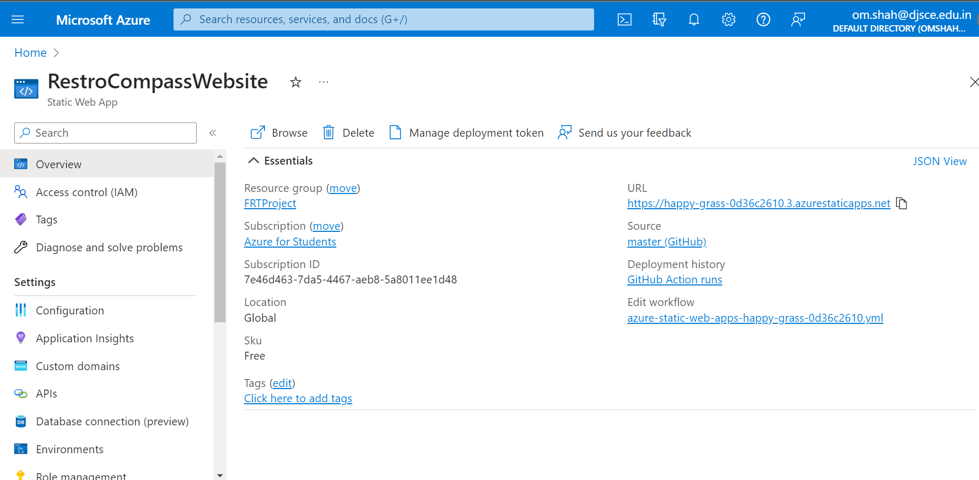Open Azure Cloud Shell from the top bar
979x480 pixels.
pos(624,19)
